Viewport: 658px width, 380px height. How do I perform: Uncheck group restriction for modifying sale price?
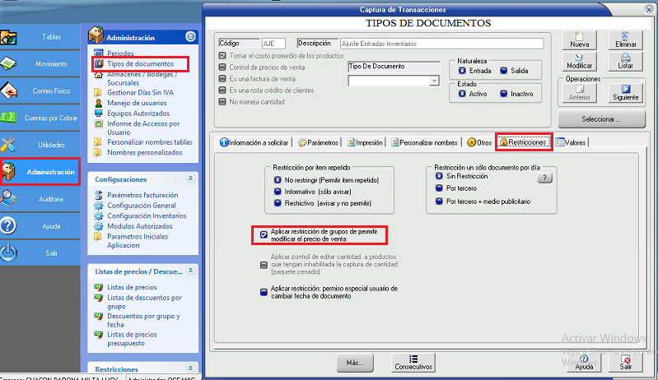coord(264,234)
